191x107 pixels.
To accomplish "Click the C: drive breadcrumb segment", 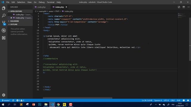I will (x=36, y=11).
